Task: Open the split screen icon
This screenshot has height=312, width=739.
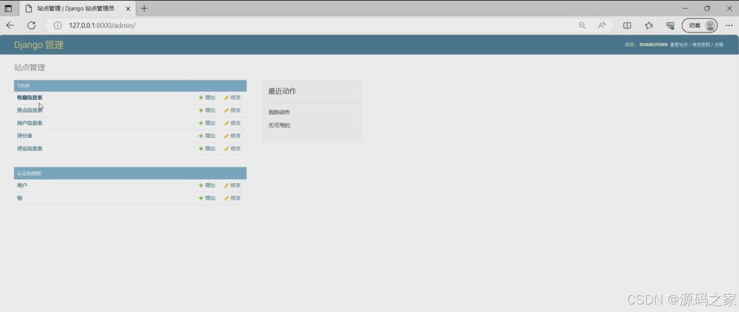Action: (627, 26)
